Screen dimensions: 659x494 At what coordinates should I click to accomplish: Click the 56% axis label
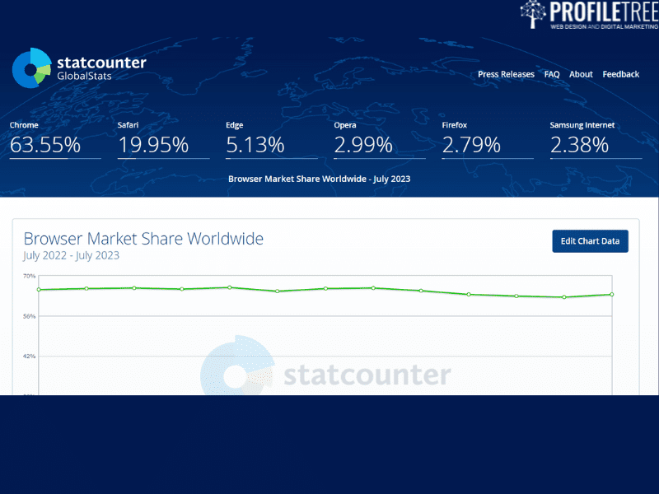pos(29,316)
